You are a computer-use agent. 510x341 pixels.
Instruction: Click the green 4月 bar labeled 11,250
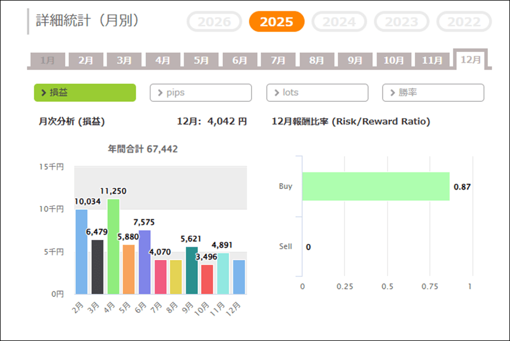coord(113,247)
